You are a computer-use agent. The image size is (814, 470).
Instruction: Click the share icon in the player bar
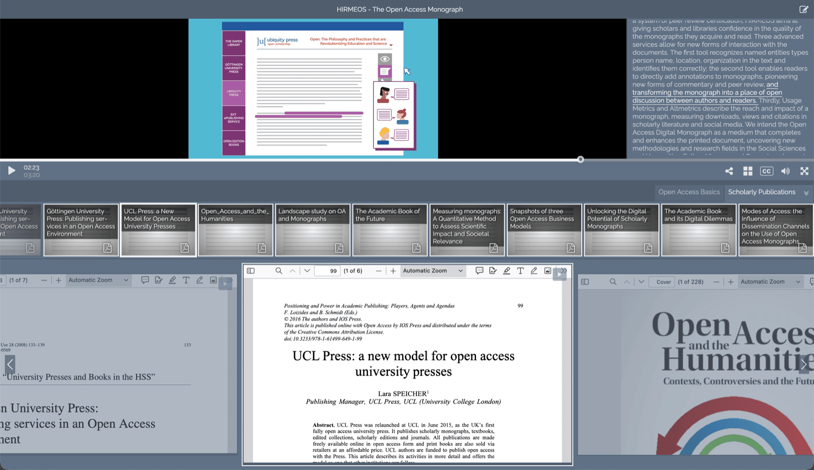(729, 171)
